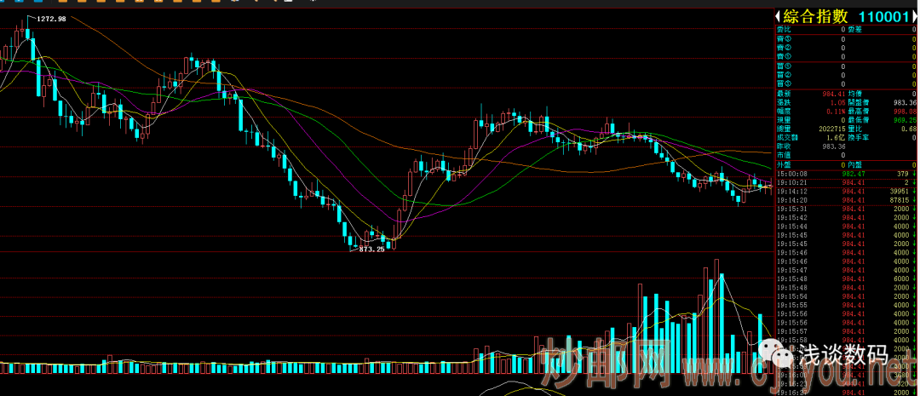Screen dimensions: 920x396
Task: Click the left arrow beside 綜合指數 title
Action: 777,16
